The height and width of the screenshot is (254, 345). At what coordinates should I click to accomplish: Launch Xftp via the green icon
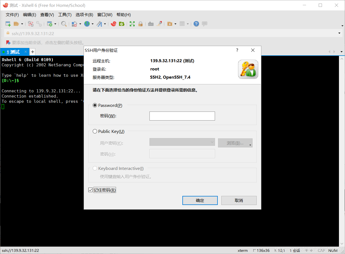point(122,24)
